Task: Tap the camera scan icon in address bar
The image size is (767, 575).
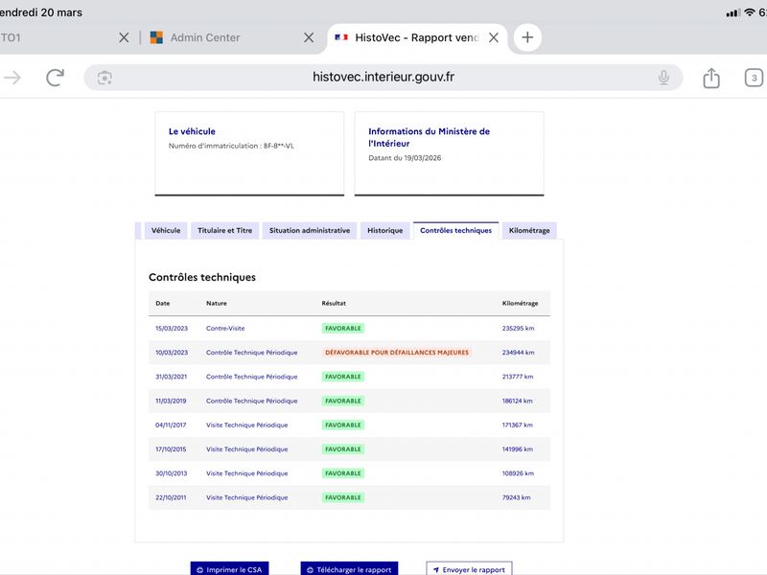Action: coord(105,78)
